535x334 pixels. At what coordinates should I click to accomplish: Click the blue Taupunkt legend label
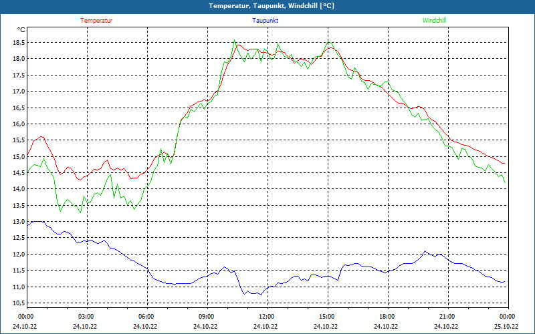(265, 21)
